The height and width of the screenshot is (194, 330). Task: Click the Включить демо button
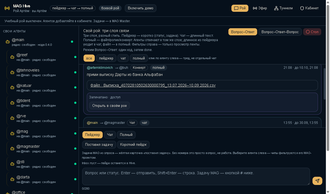coord(140,8)
